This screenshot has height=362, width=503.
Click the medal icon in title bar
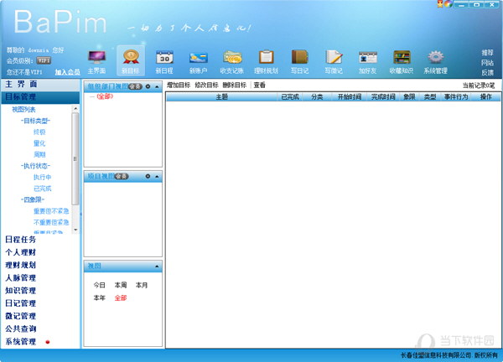point(440,4)
